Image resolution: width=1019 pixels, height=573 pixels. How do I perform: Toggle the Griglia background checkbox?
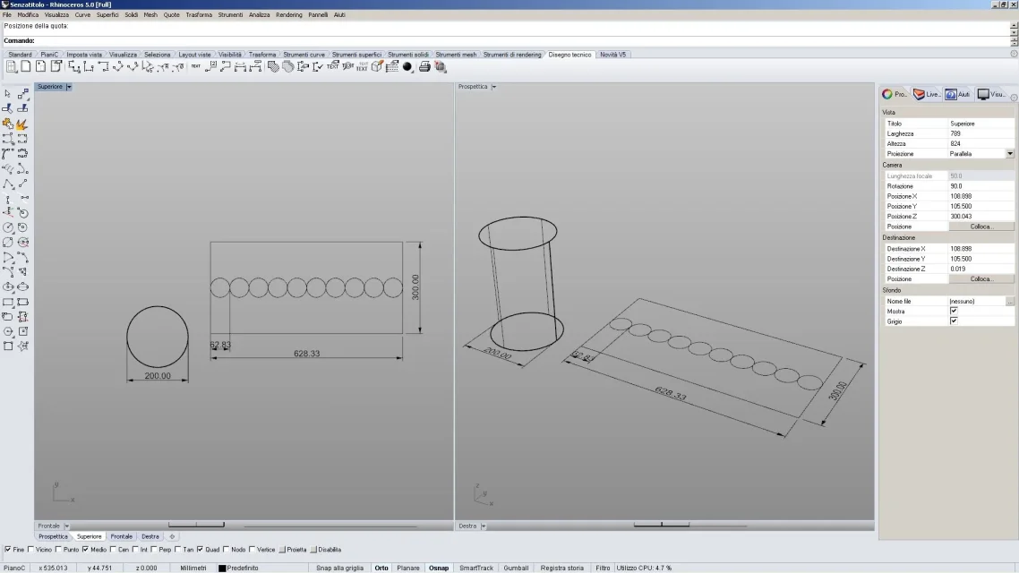click(x=954, y=321)
